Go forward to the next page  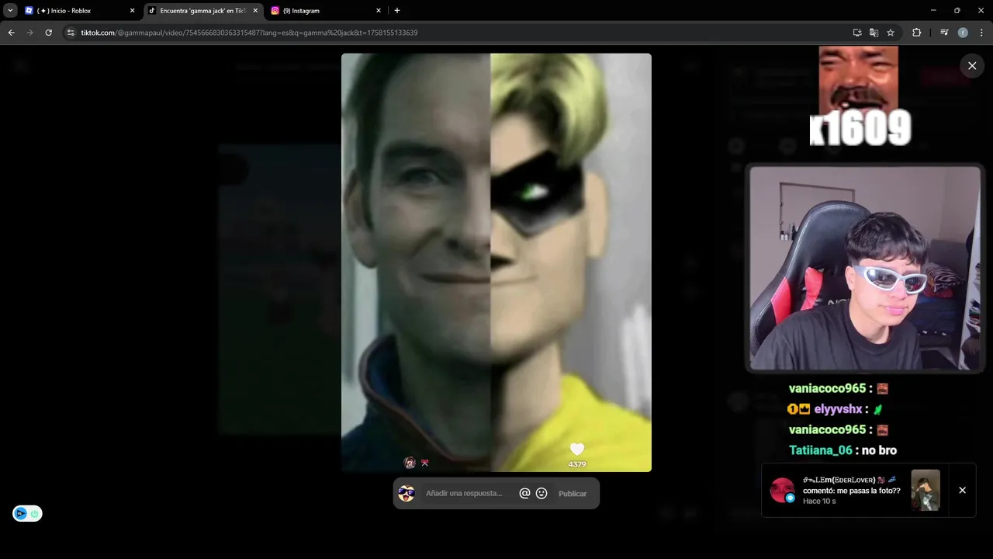(30, 33)
